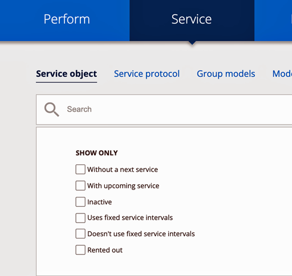Viewport: 292px width, 276px height.
Task: Click the Inactive label text
Action: click(99, 202)
